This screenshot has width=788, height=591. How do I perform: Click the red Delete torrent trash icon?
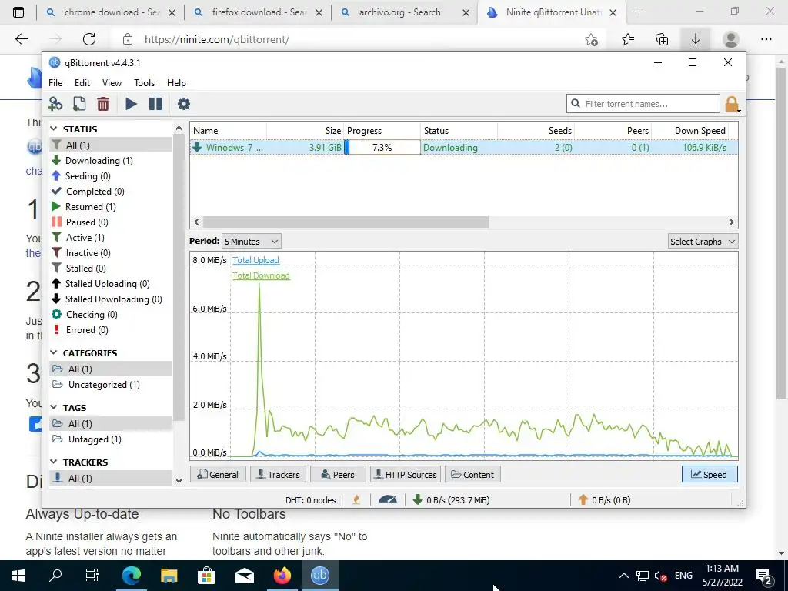point(103,104)
